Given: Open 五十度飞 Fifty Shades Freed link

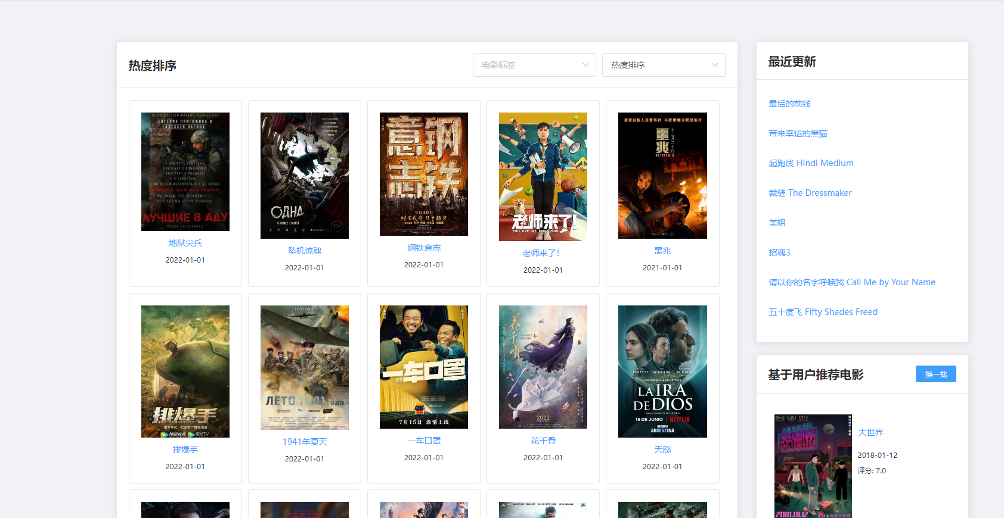Looking at the screenshot, I should [823, 312].
